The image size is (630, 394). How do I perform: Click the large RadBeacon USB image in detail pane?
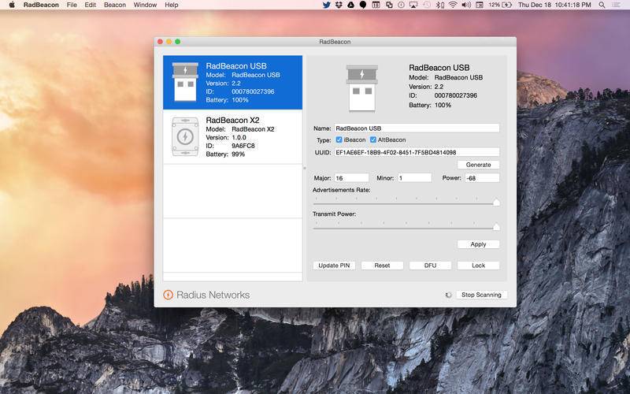click(x=361, y=88)
